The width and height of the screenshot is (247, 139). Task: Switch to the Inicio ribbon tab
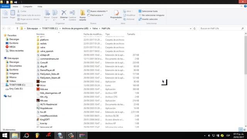15,7
